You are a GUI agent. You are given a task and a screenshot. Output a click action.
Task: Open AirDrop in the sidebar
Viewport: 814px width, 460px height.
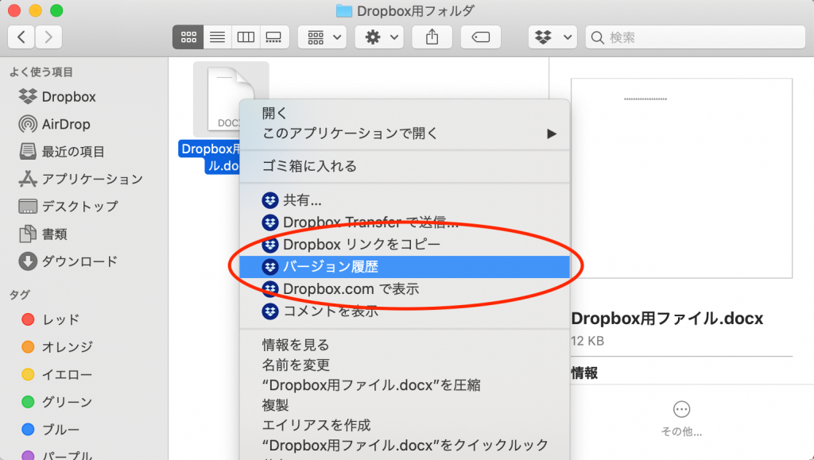[55, 124]
